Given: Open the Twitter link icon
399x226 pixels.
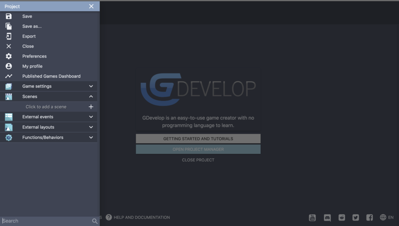Looking at the screenshot, I should 355,217.
